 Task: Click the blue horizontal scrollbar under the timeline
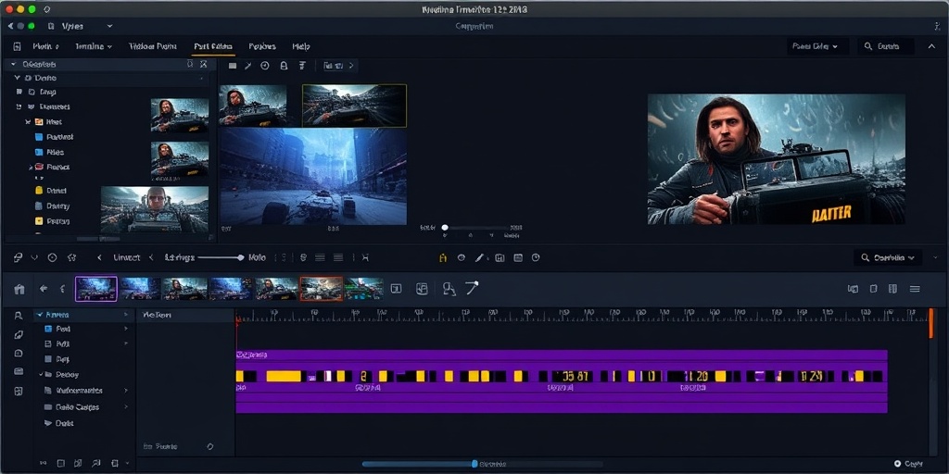pos(418,464)
